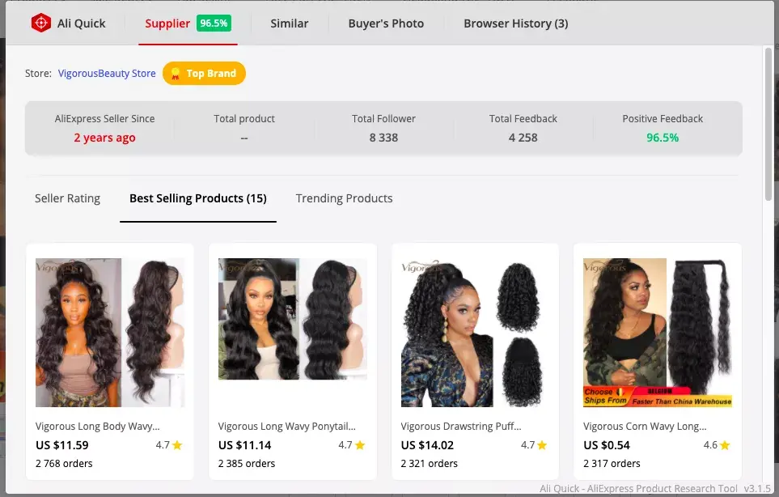Open Vigorous Long Body Wavy product title
This screenshot has width=779, height=497.
[x=97, y=427]
